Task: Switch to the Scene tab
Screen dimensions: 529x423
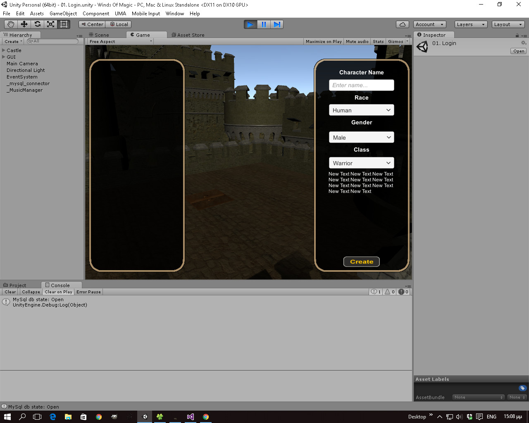Action: click(99, 35)
